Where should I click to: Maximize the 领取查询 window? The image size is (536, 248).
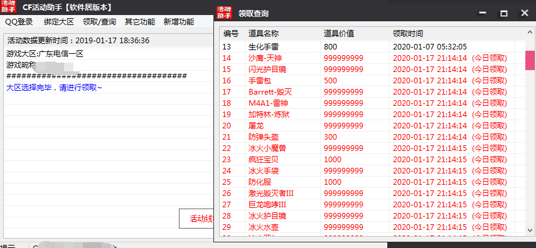(x=503, y=13)
